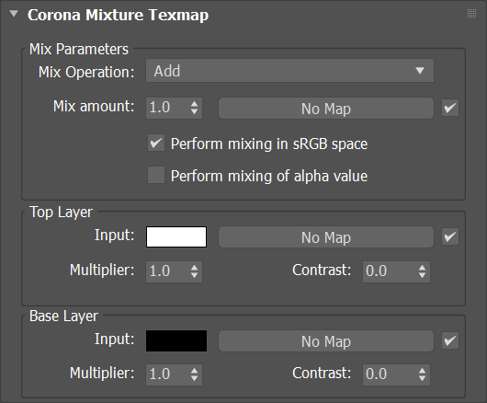Click the Mix amount spinner arrows
The image size is (487, 403).
pos(195,108)
